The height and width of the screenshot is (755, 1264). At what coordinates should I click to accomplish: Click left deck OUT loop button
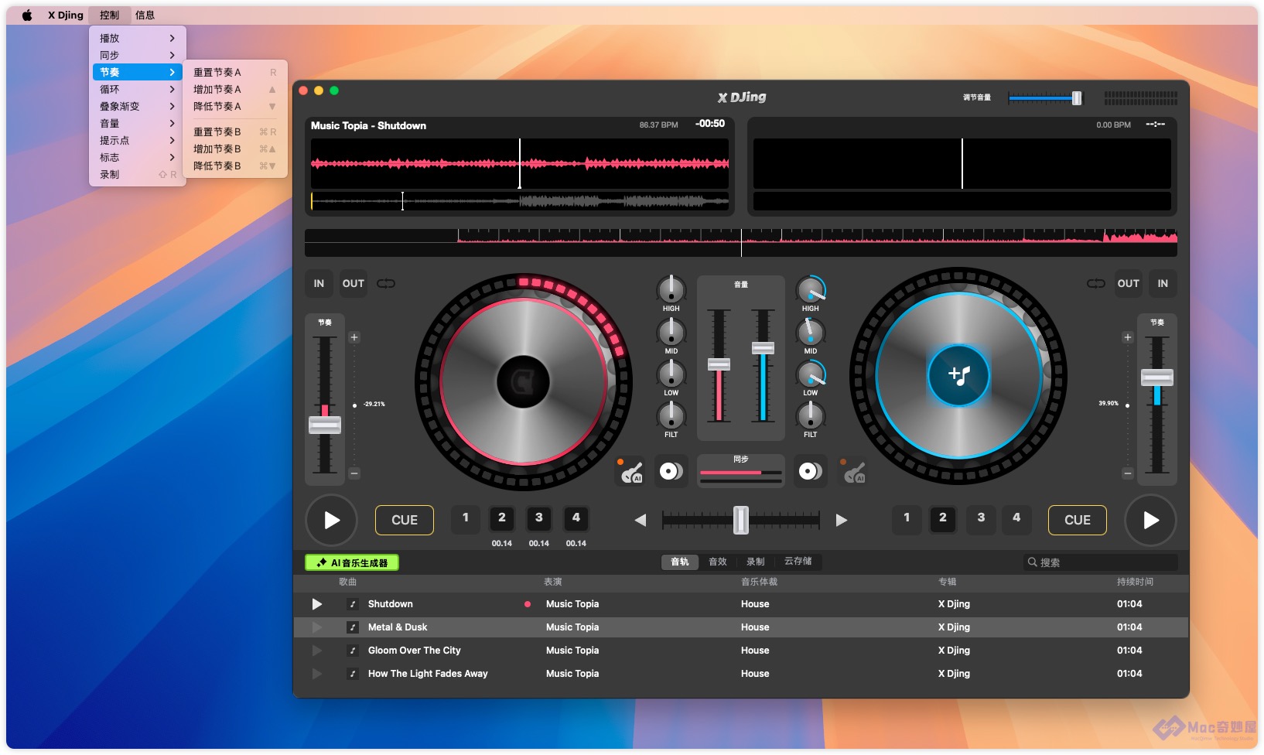(354, 284)
